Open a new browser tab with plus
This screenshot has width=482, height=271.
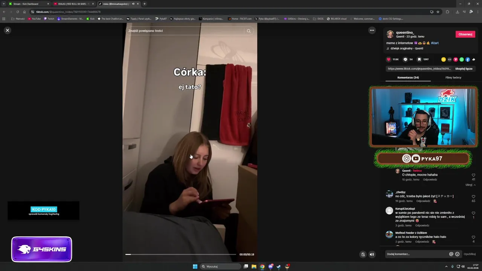pyautogui.click(x=145, y=4)
